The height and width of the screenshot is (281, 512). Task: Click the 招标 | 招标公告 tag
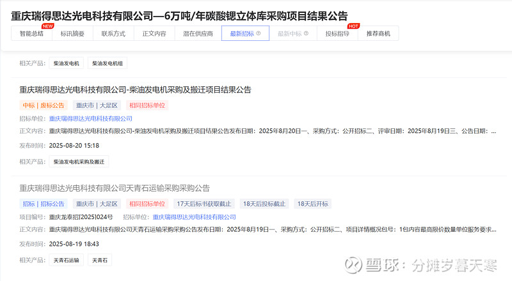coord(44,204)
